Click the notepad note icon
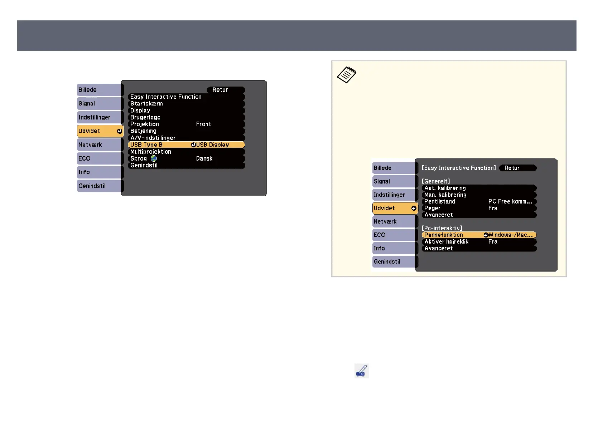The image size is (603, 426). point(346,75)
